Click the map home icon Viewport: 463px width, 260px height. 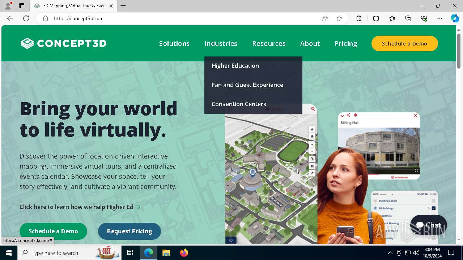click(x=312, y=129)
